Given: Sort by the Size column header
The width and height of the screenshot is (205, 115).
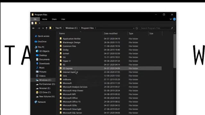Looking at the screenshot, I should click(151, 34).
